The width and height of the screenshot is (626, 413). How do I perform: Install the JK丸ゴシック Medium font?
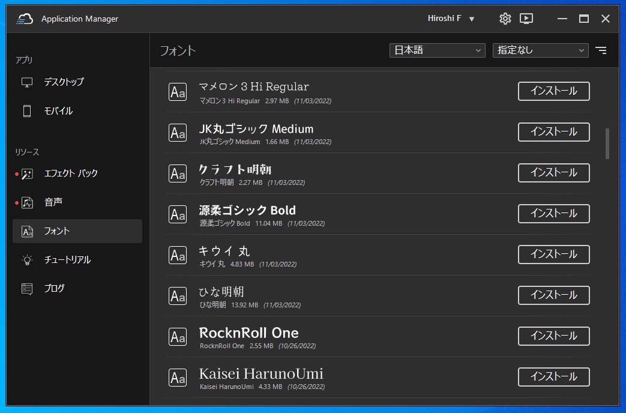tap(554, 132)
